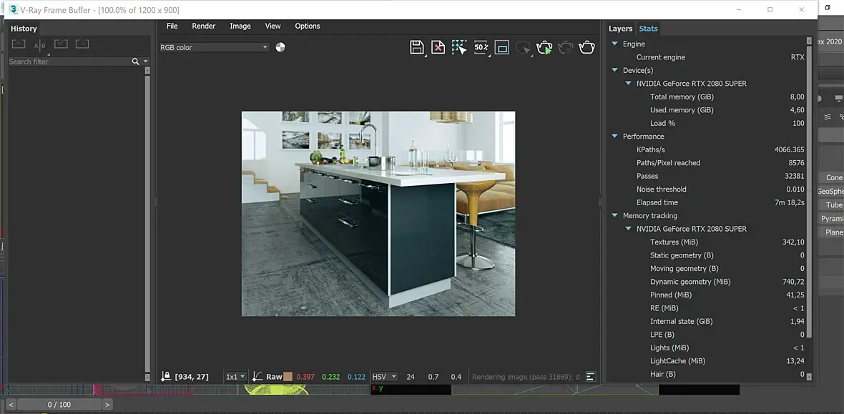Clear the image with the red X icon
Viewport: 844px width, 414px height.
(438, 47)
